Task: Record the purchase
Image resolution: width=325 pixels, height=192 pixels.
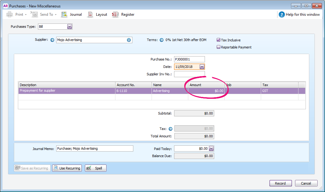Action: [280, 183]
